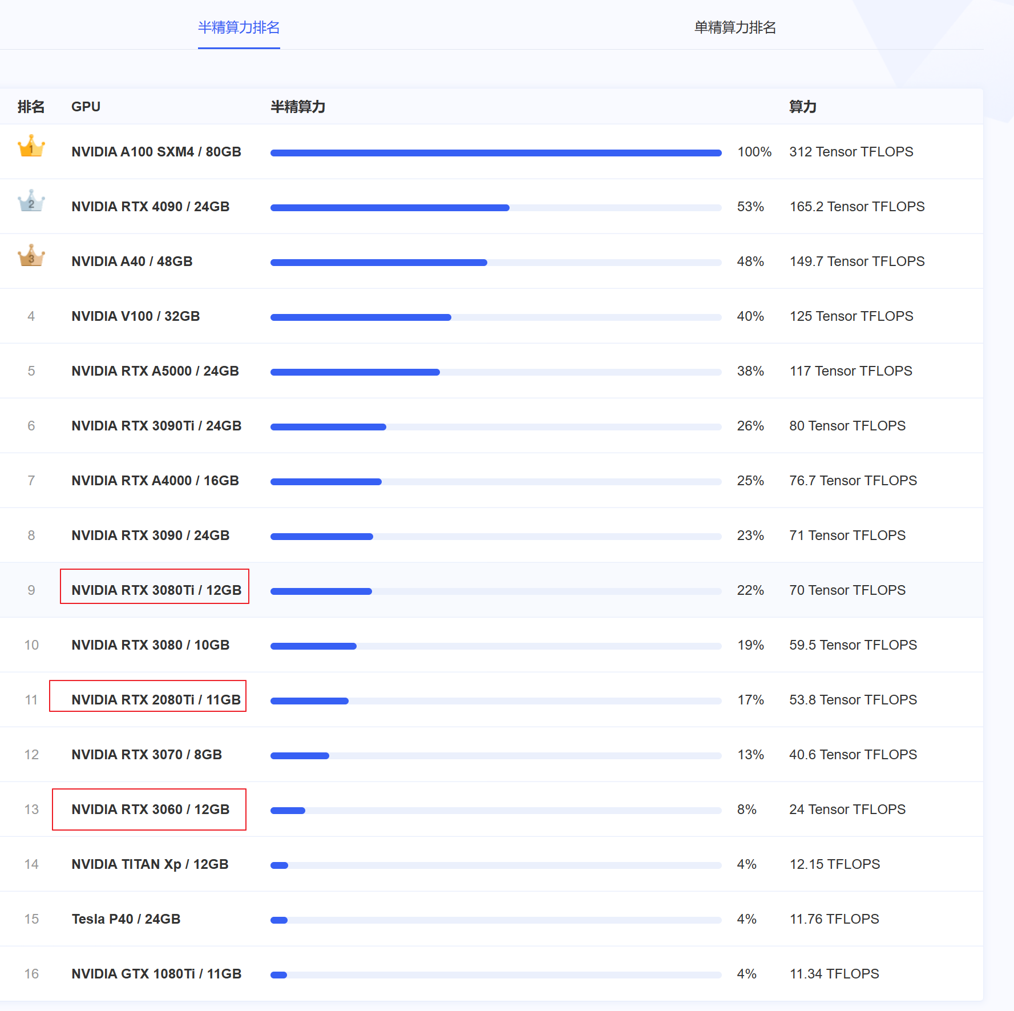The height and width of the screenshot is (1011, 1014).
Task: Click the 53.8 Tensor TFLOPS value
Action: pos(853,700)
